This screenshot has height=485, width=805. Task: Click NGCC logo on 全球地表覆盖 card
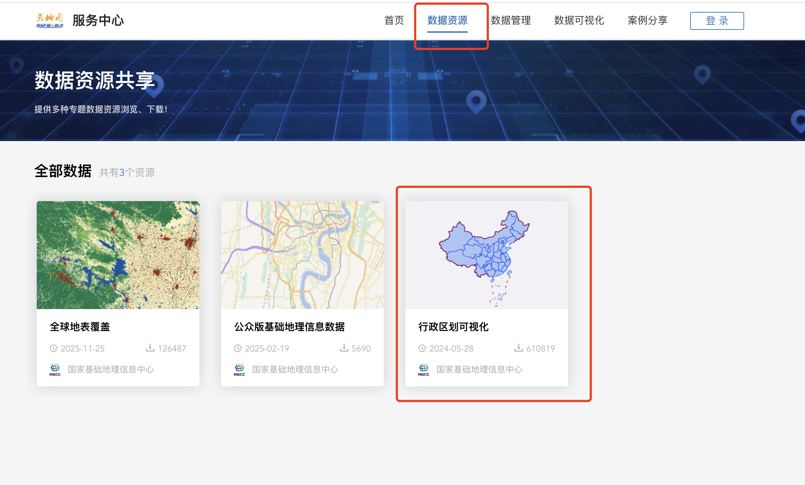click(x=55, y=369)
